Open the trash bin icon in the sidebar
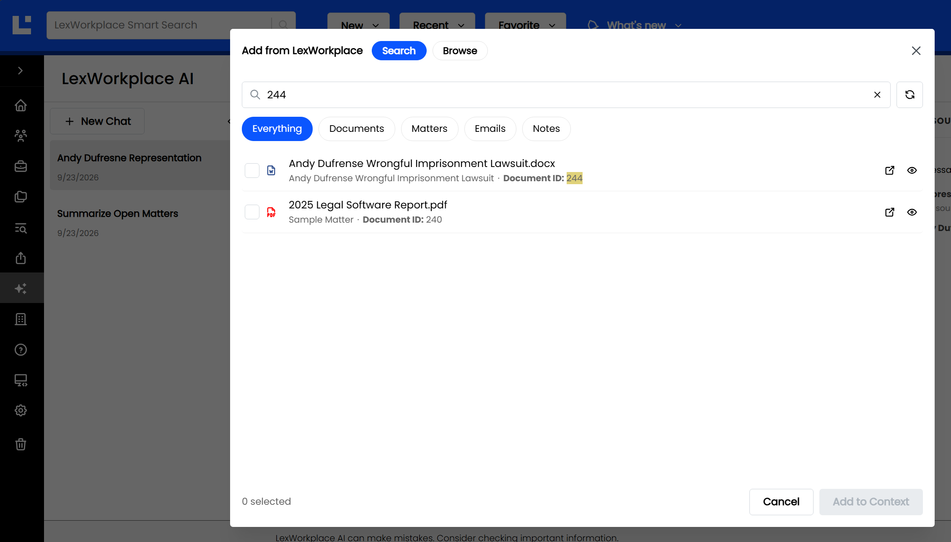Image resolution: width=951 pixels, height=542 pixels. tap(21, 444)
